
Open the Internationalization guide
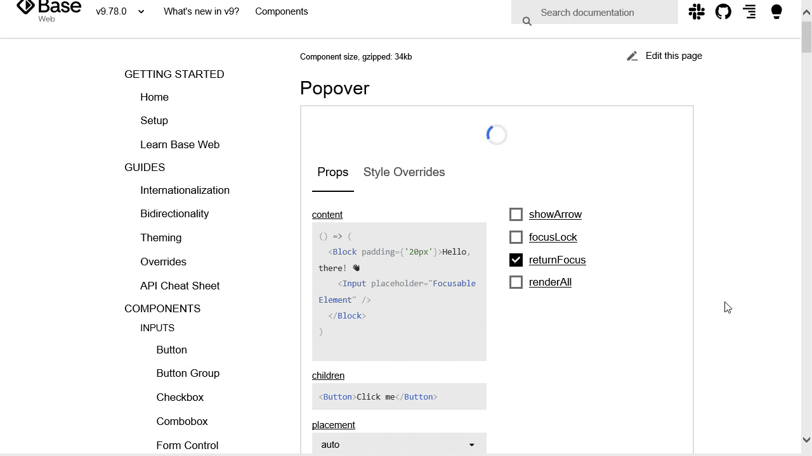pyautogui.click(x=185, y=190)
